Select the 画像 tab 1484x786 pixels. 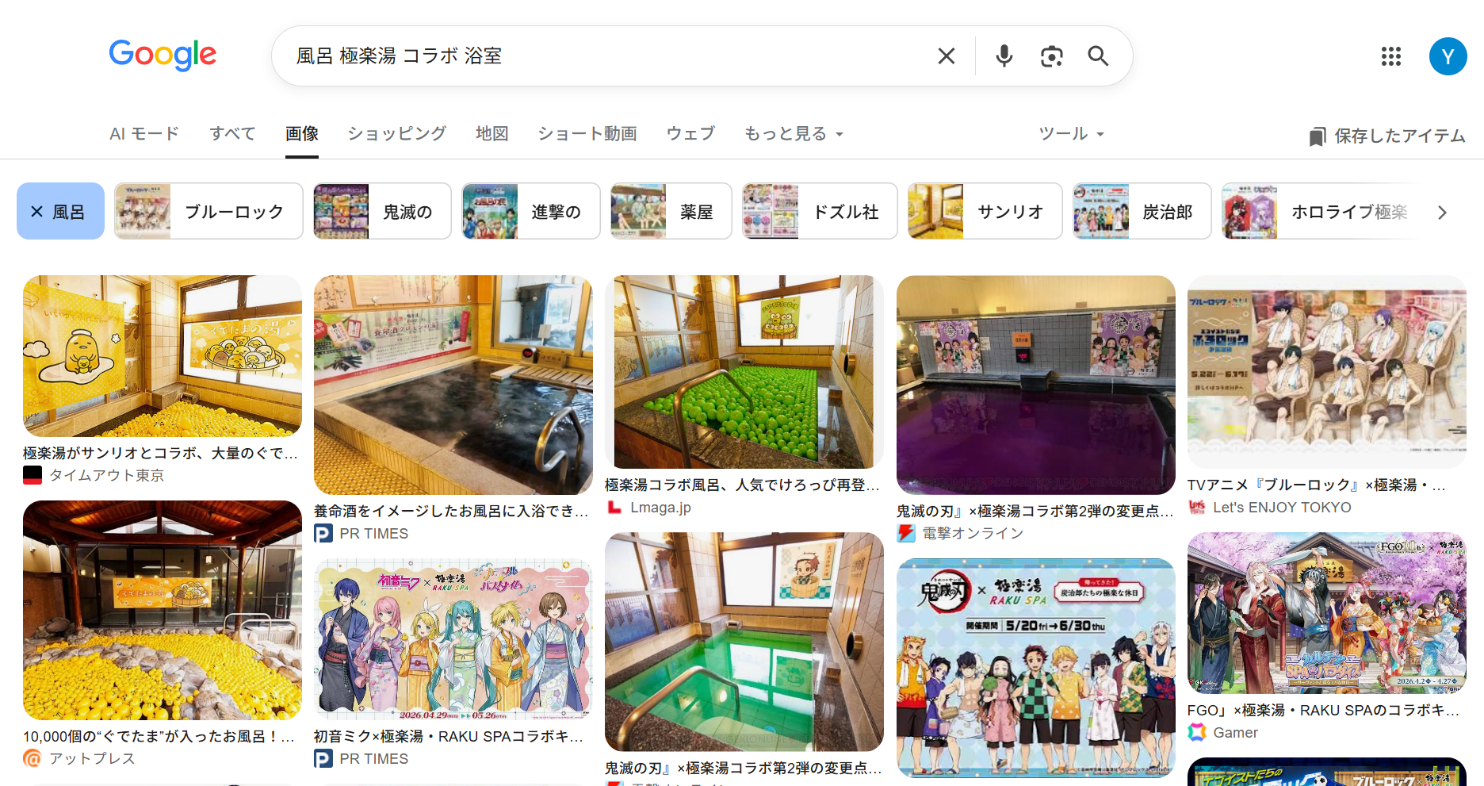tap(302, 134)
